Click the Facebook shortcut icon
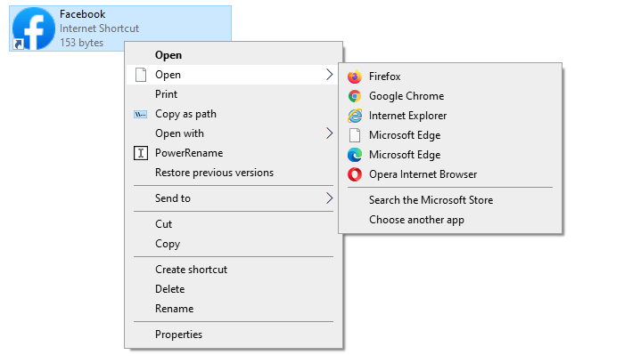 coord(34,28)
